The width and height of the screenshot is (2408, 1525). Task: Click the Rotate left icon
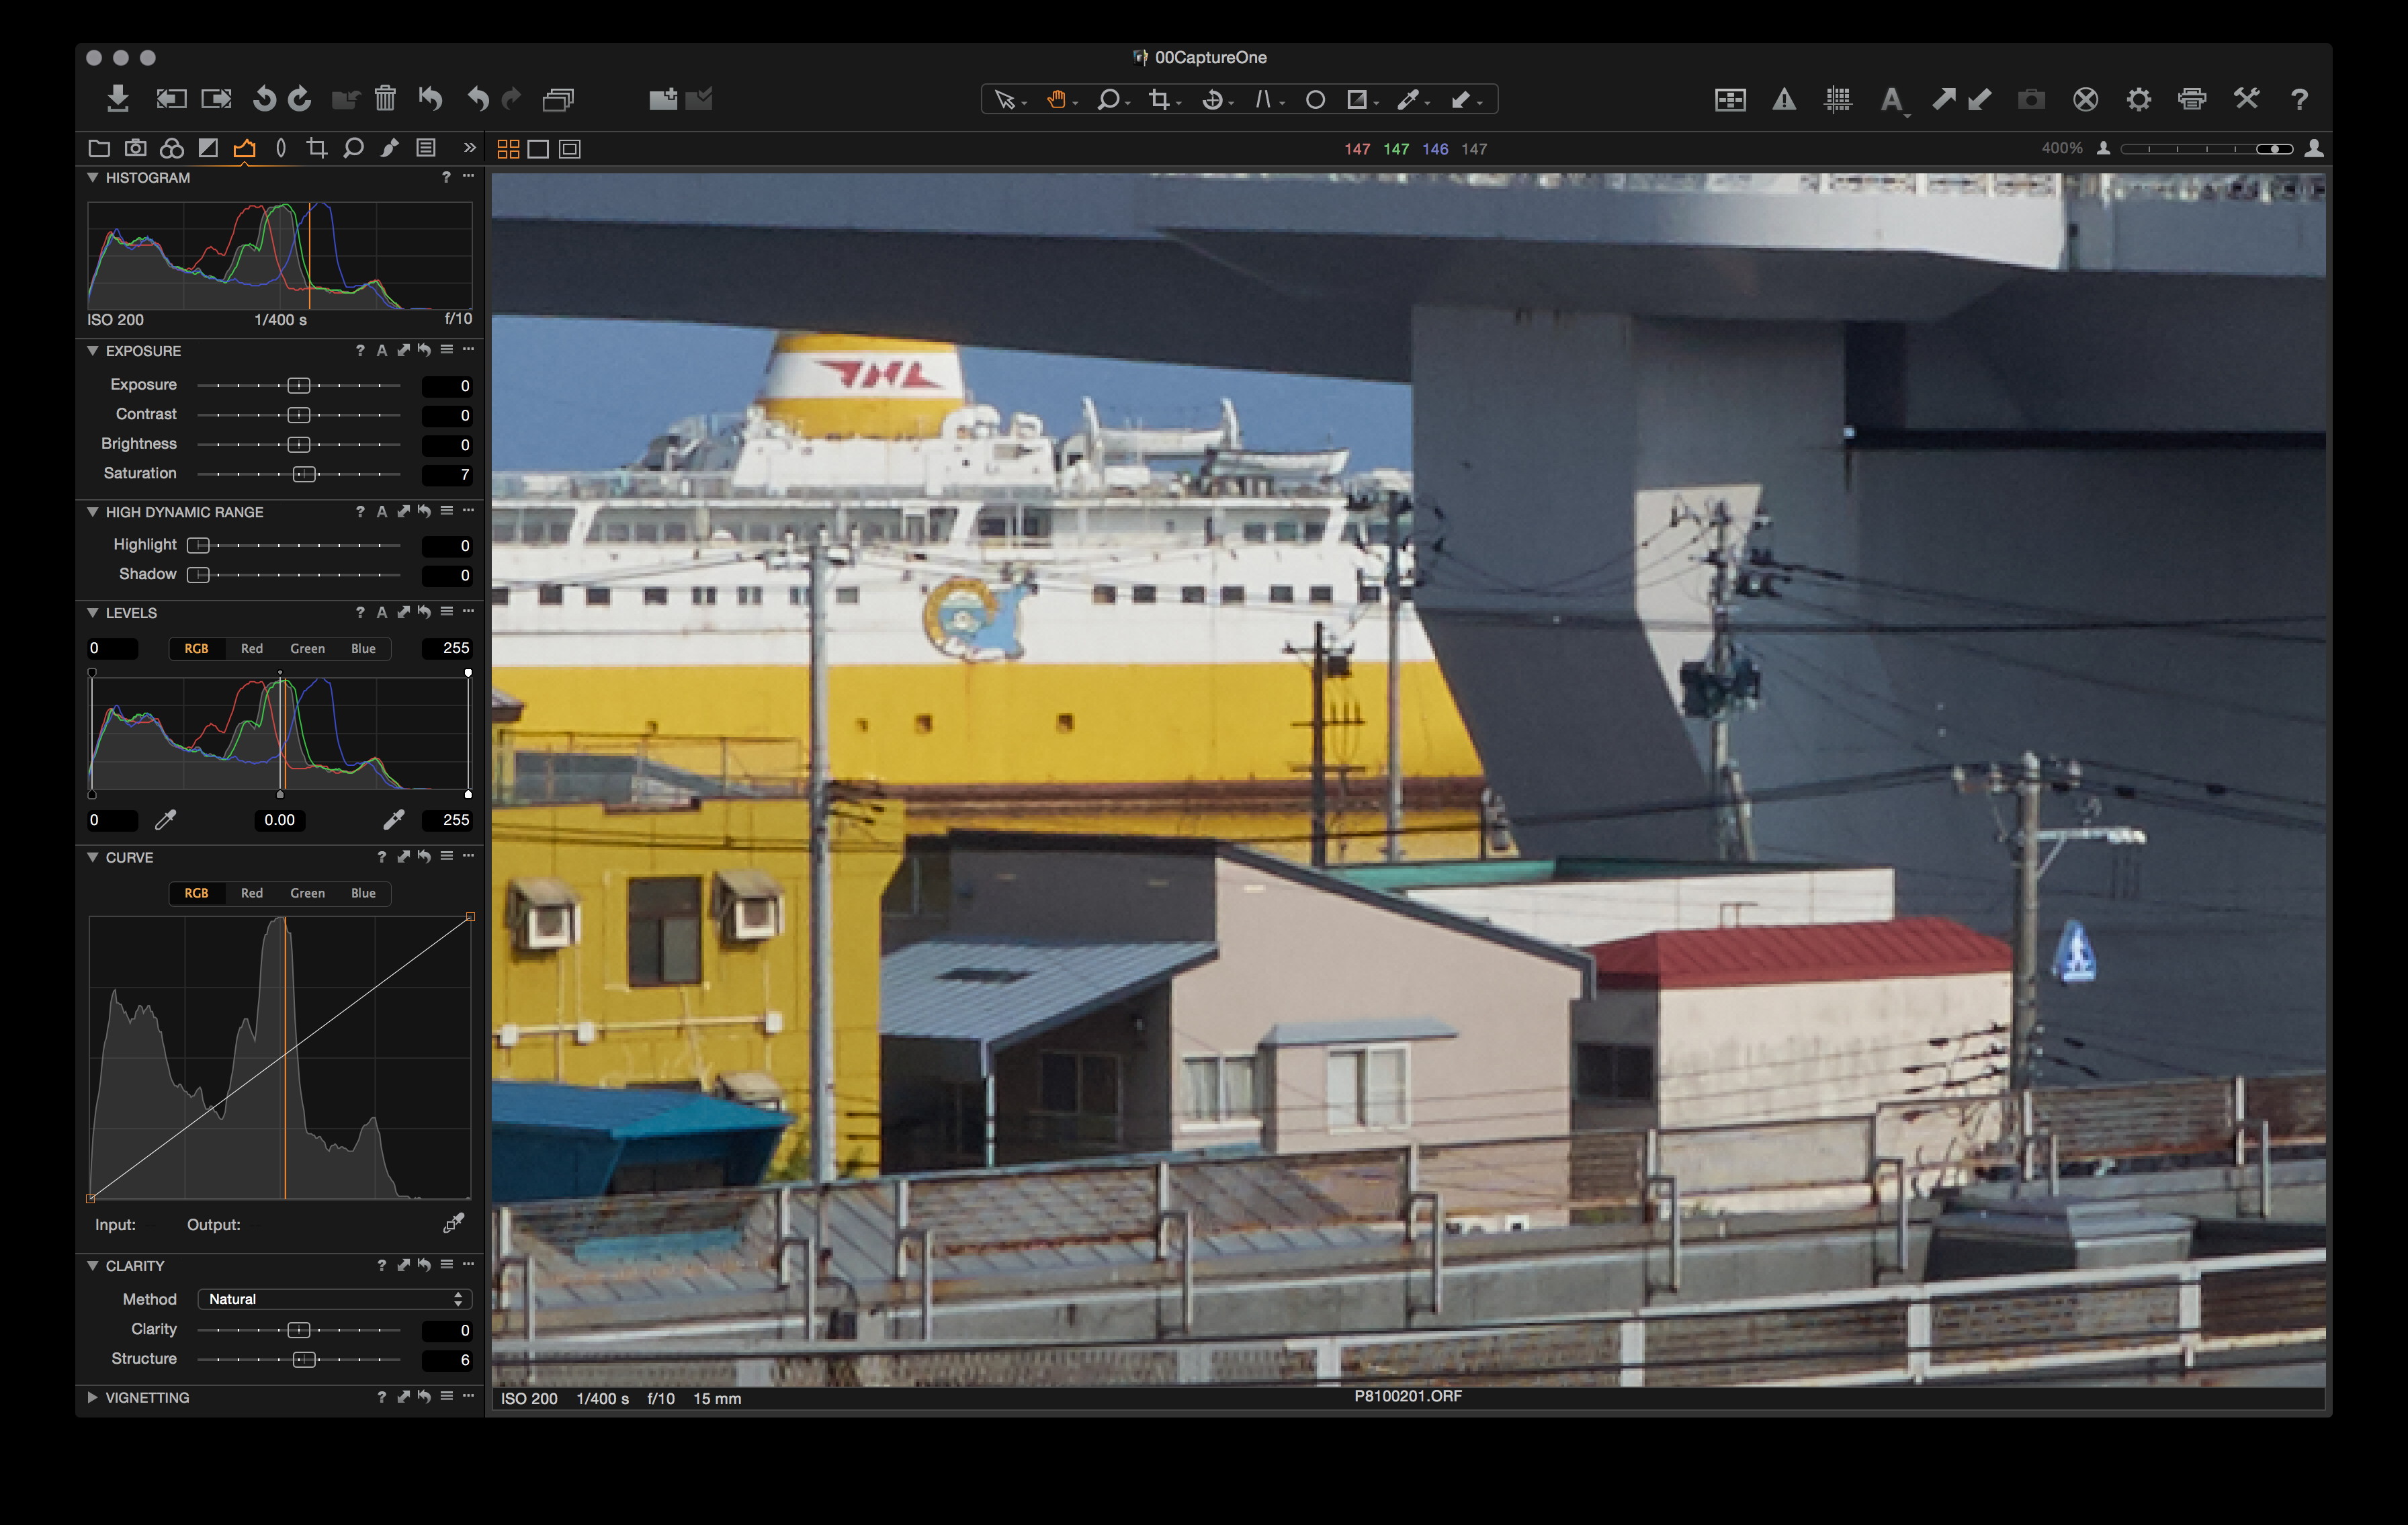(264, 99)
